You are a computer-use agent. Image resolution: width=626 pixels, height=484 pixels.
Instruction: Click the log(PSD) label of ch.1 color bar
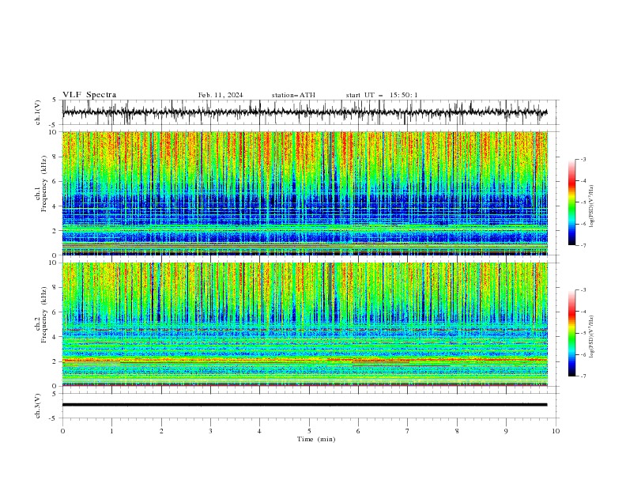592,206
